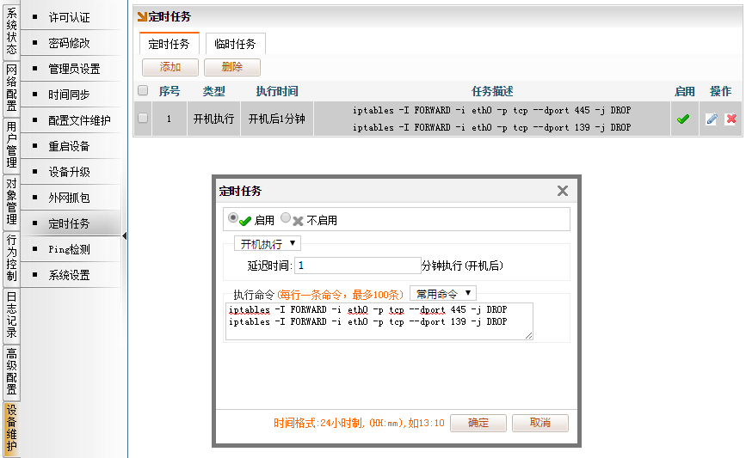Click the edit pencil icon in task row
Viewport: 746px width, 458px height.
coord(712,119)
